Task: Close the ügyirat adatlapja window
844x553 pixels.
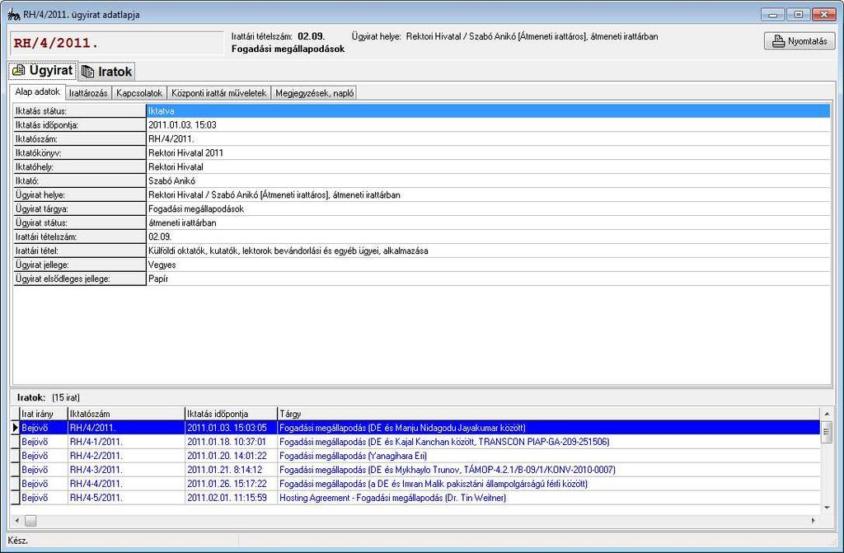Action: (823, 15)
